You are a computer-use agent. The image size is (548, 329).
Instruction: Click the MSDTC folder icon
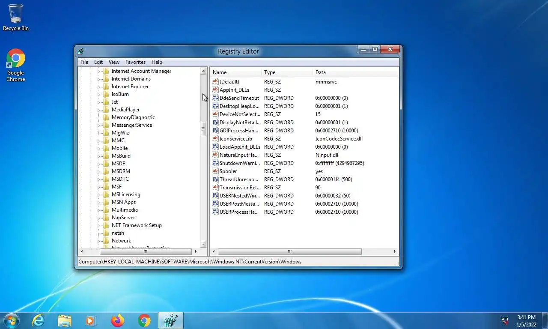(x=106, y=179)
